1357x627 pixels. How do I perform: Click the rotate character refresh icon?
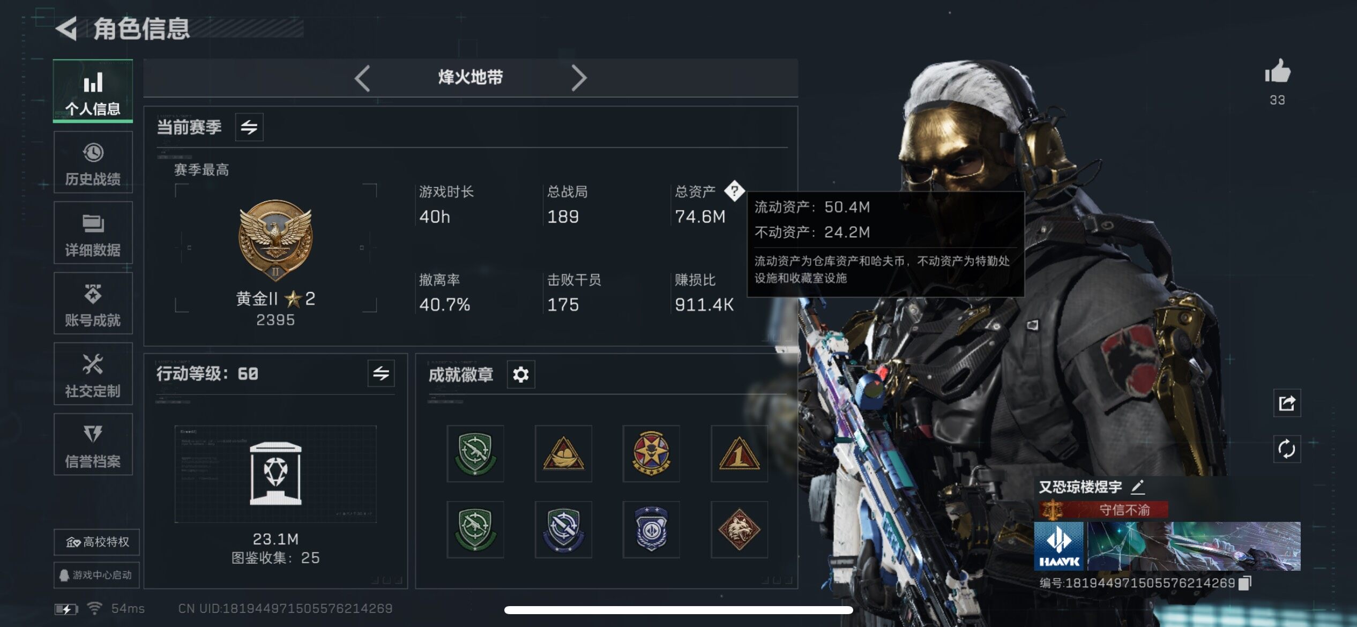pyautogui.click(x=1287, y=449)
